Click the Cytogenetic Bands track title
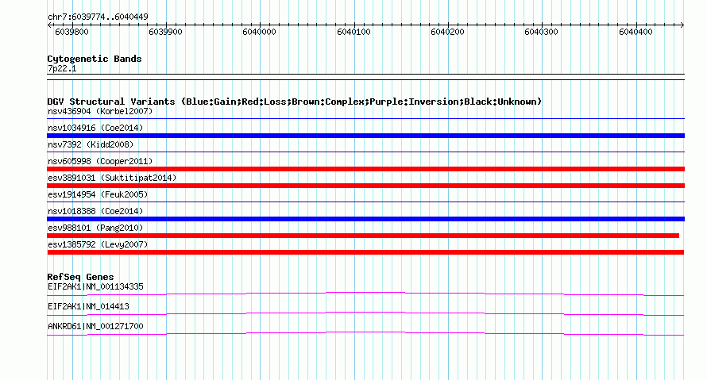This screenshot has height=380, width=707. pyautogui.click(x=95, y=59)
